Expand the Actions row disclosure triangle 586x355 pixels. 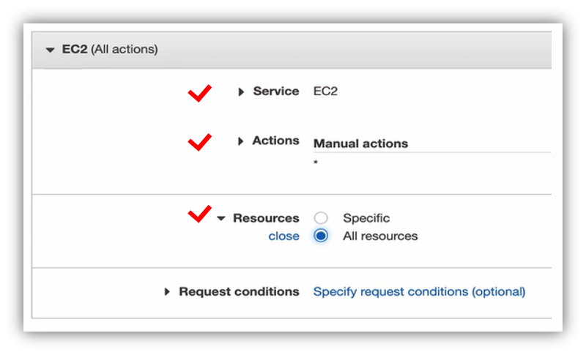(241, 141)
